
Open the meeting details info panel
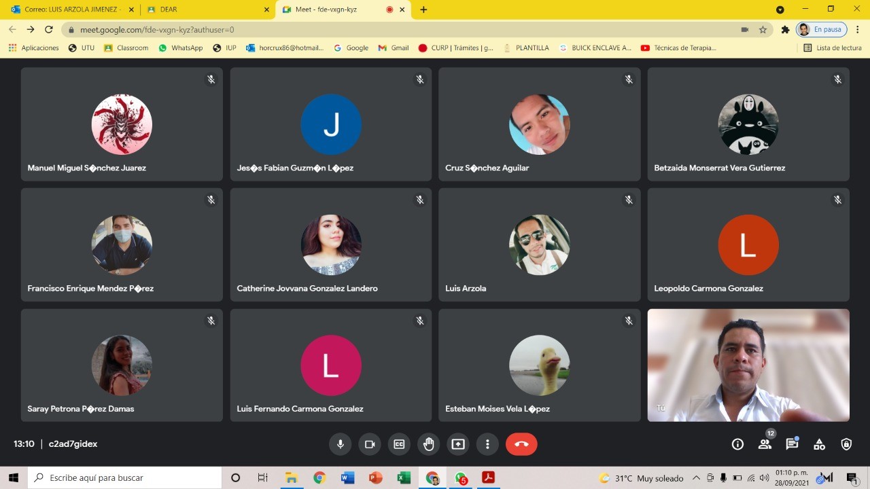point(737,444)
